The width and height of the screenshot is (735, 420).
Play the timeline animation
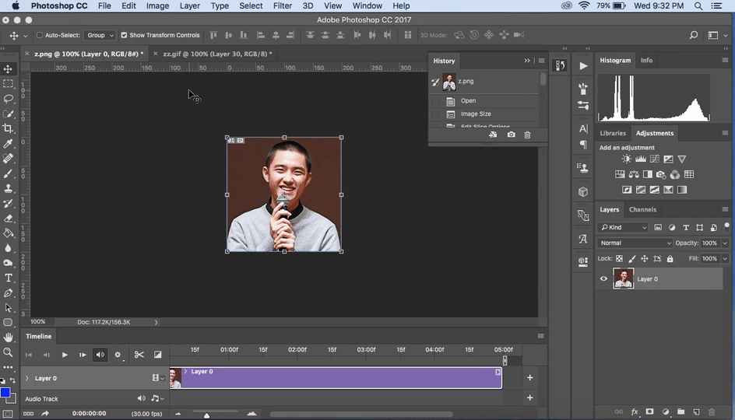point(65,355)
